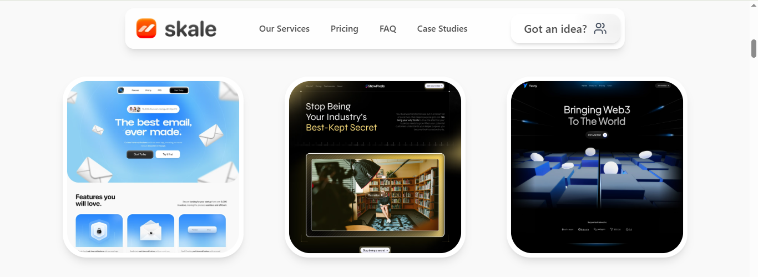Click the Get your video button
This screenshot has height=277, width=758.
[x=434, y=86]
